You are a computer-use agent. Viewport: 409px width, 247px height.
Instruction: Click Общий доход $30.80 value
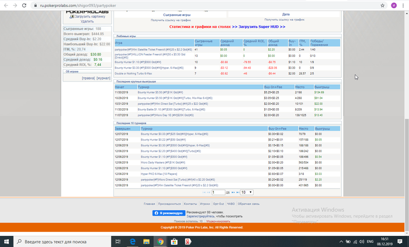[96, 54]
